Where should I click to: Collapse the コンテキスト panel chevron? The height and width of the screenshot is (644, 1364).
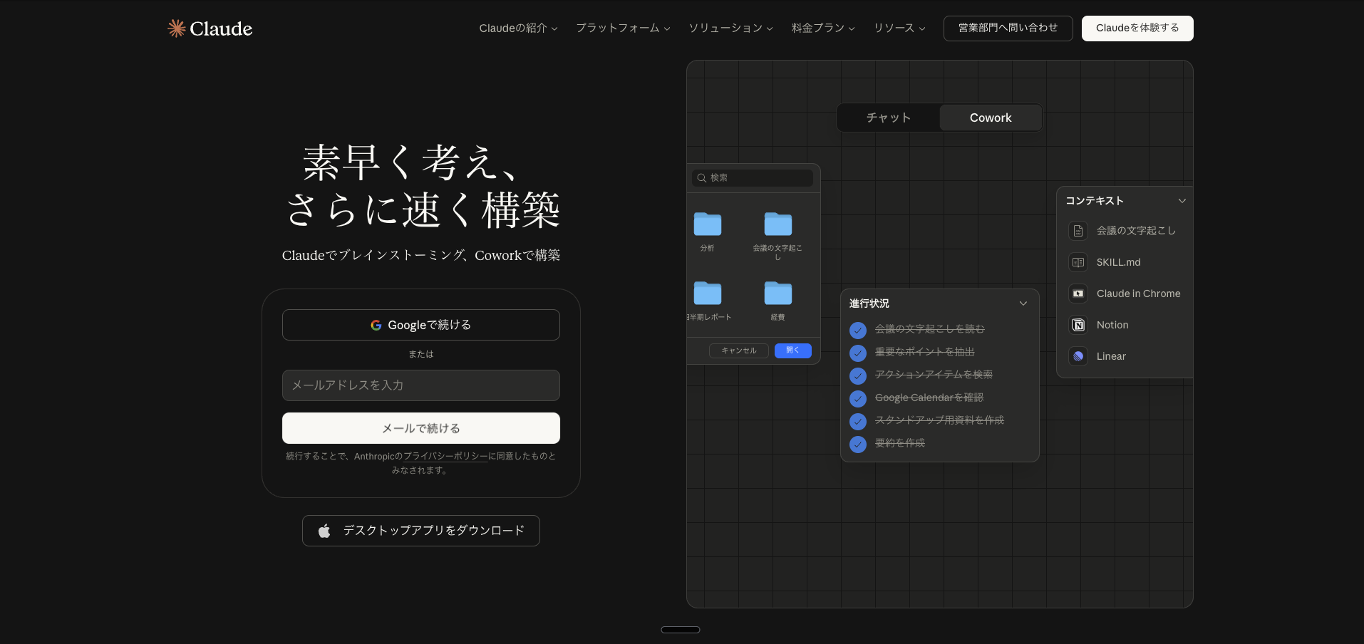coord(1182,201)
